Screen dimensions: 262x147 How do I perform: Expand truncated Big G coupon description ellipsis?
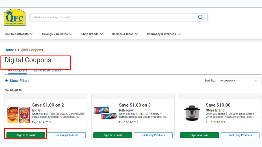[x=84, y=117]
